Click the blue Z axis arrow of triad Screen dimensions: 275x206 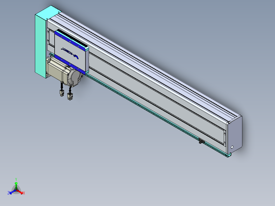pos(12,192)
